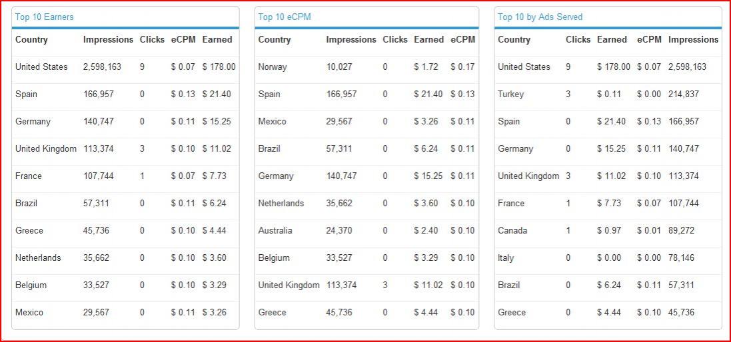Click United States in Top 10 Earners table
731x342 pixels.
(x=41, y=67)
